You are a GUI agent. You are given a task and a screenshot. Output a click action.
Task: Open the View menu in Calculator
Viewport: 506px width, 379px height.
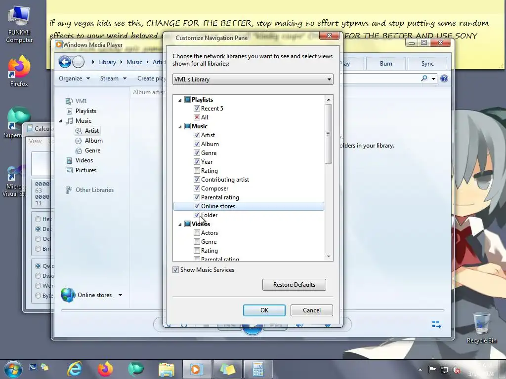tap(35, 141)
